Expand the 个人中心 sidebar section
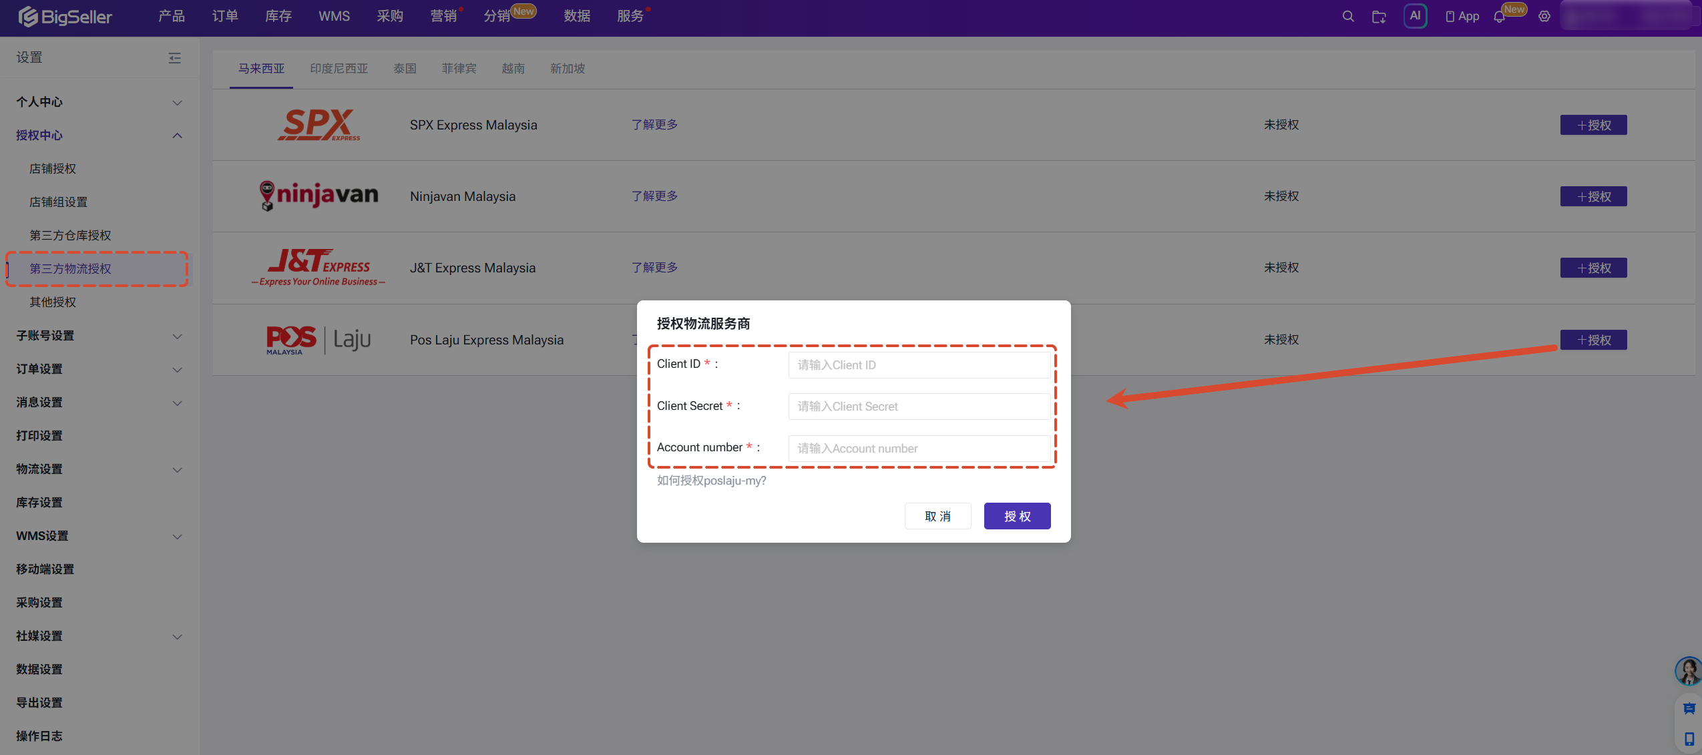 click(x=99, y=102)
